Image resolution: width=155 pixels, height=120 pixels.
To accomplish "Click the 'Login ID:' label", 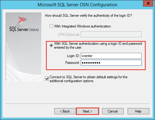I will click(x=73, y=56).
